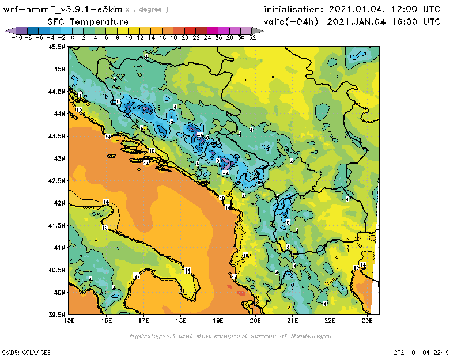Click the 44.5N latitude label
Image resolution: width=461 pixels, height=356 pixels.
56,92
